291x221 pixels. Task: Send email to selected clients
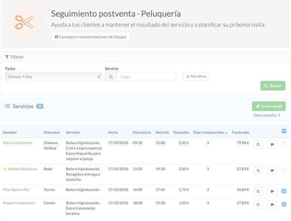[x=269, y=106]
